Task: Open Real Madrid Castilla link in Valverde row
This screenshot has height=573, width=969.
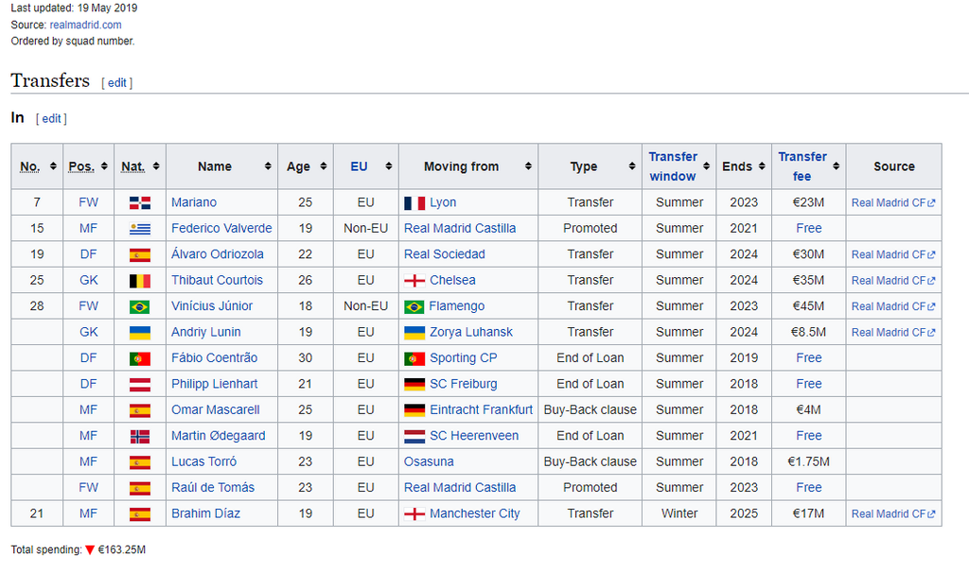Action: [460, 229]
